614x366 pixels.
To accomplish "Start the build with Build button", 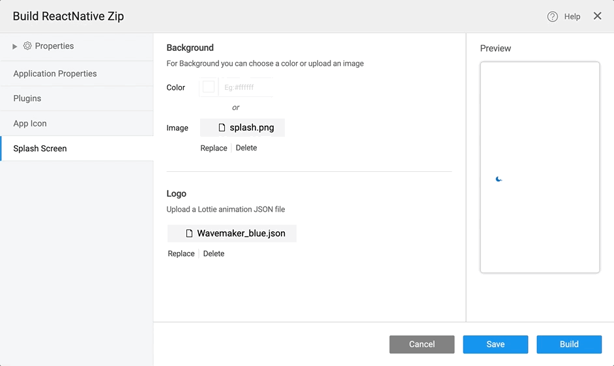I will point(569,345).
